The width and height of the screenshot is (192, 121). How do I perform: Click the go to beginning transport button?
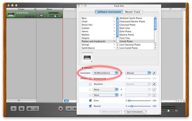[x=69, y=109]
